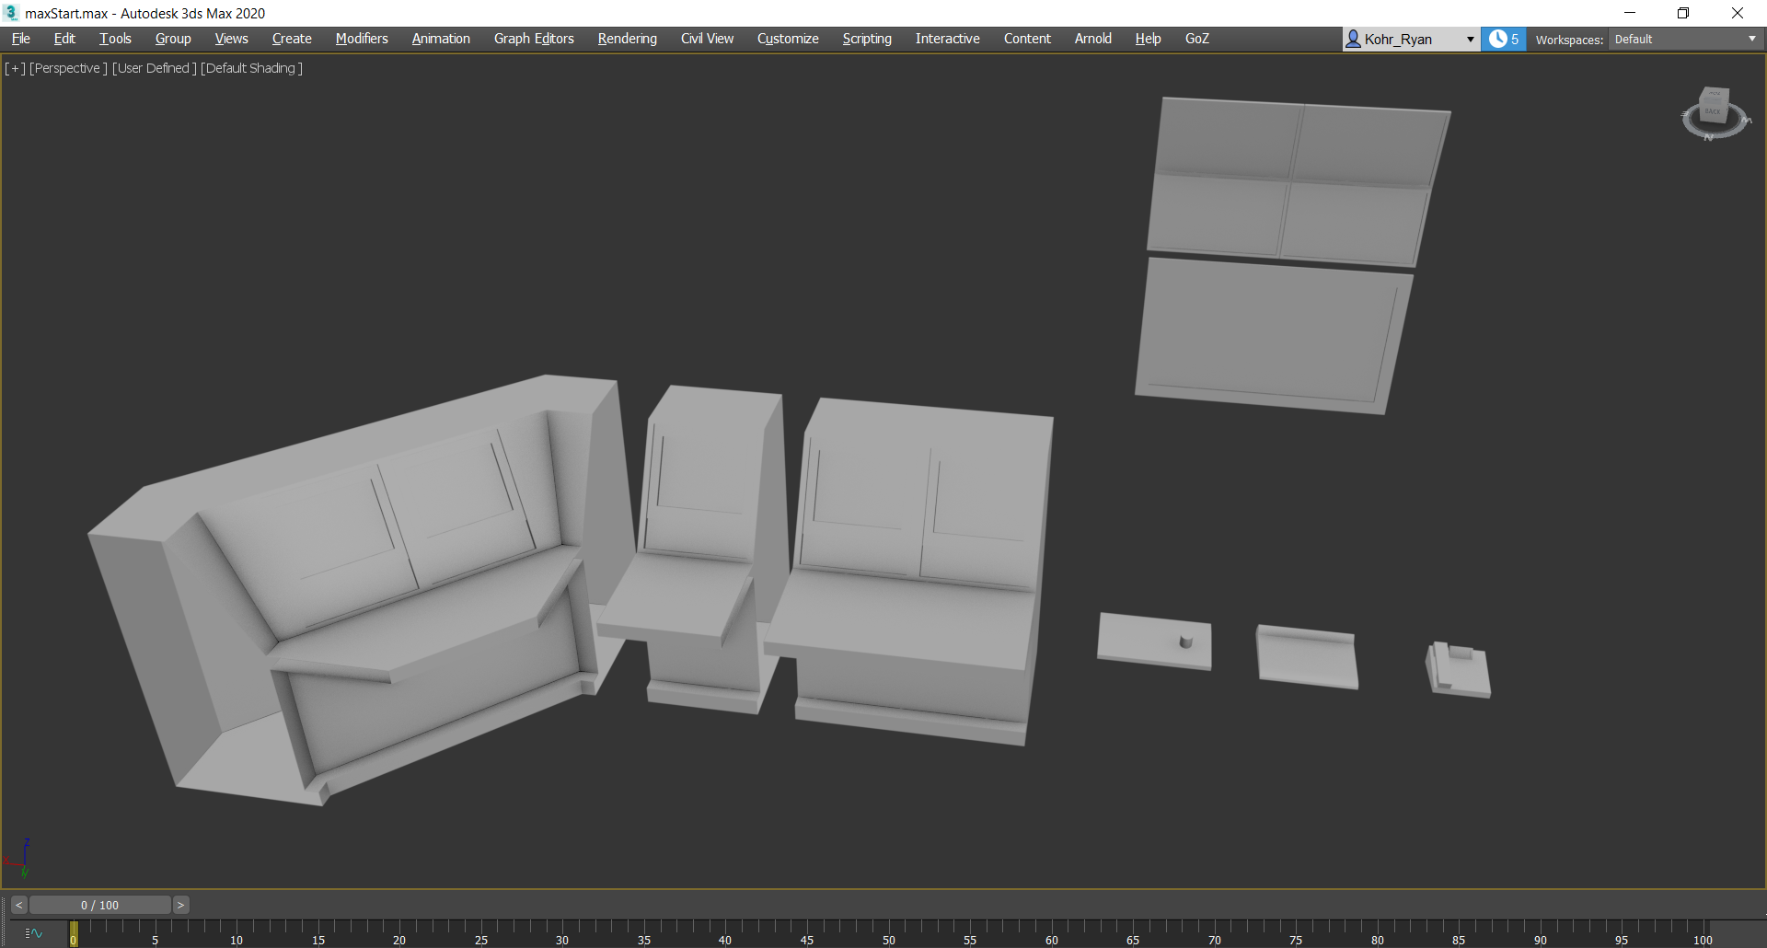Click the user account icon beside Kohr_Ryan

(1353, 39)
